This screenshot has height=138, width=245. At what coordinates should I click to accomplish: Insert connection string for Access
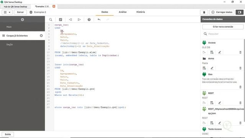[x=204, y=53]
